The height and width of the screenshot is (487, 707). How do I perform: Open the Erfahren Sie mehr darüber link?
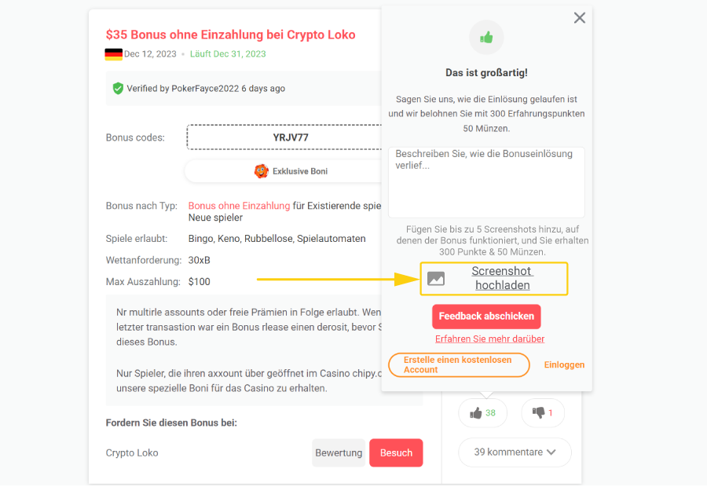click(x=489, y=339)
